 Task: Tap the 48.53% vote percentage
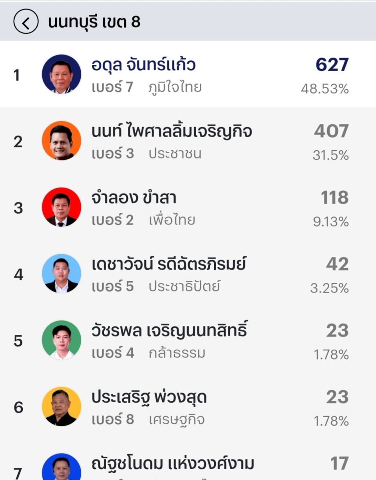coord(324,89)
